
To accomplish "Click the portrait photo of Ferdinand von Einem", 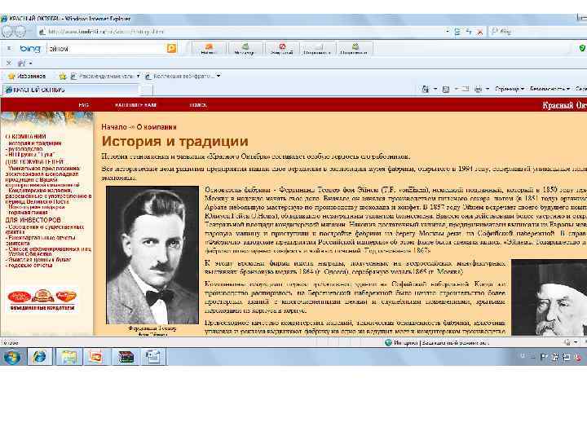I will 152,255.
